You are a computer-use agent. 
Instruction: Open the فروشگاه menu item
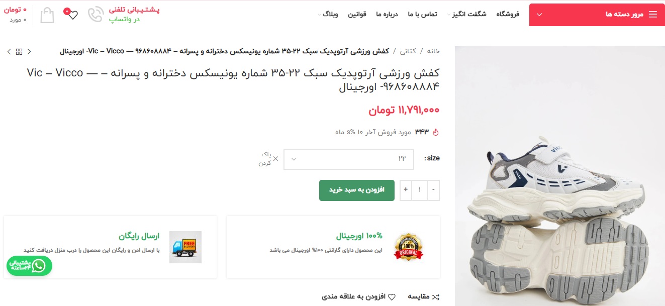pyautogui.click(x=508, y=14)
